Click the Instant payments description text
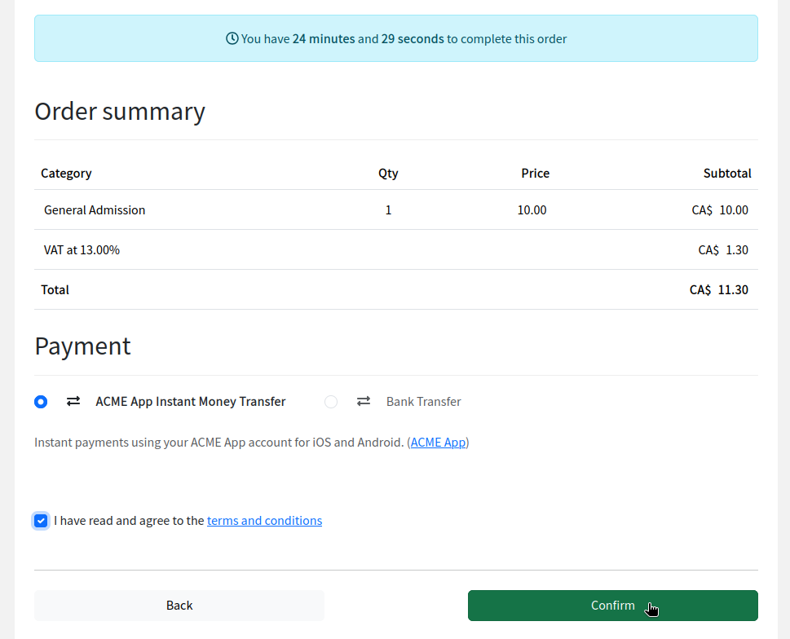This screenshot has width=790, height=639. [x=251, y=442]
